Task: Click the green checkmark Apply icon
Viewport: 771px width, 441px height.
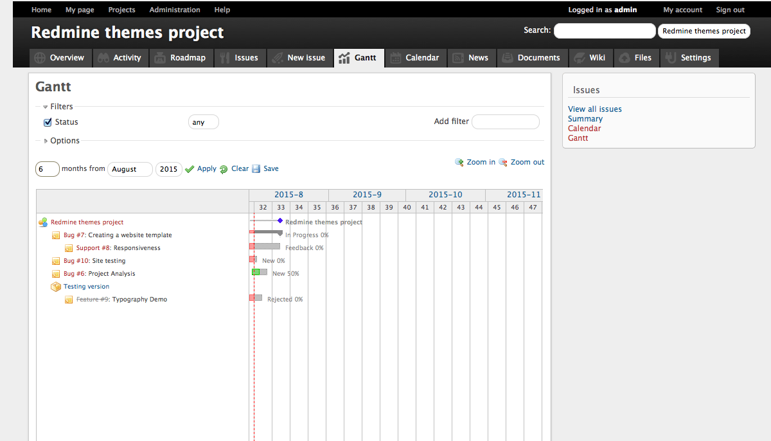Action: [190, 169]
